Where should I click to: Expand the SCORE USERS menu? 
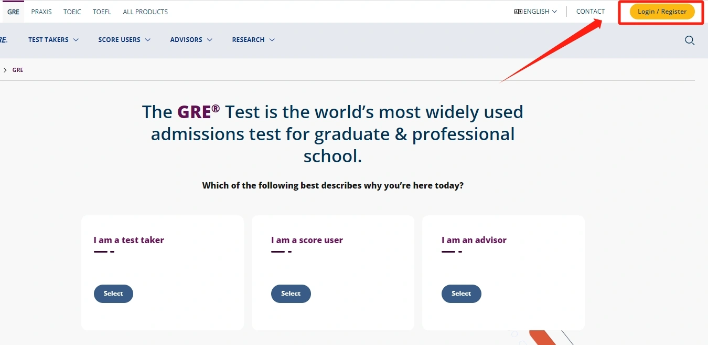coord(124,40)
